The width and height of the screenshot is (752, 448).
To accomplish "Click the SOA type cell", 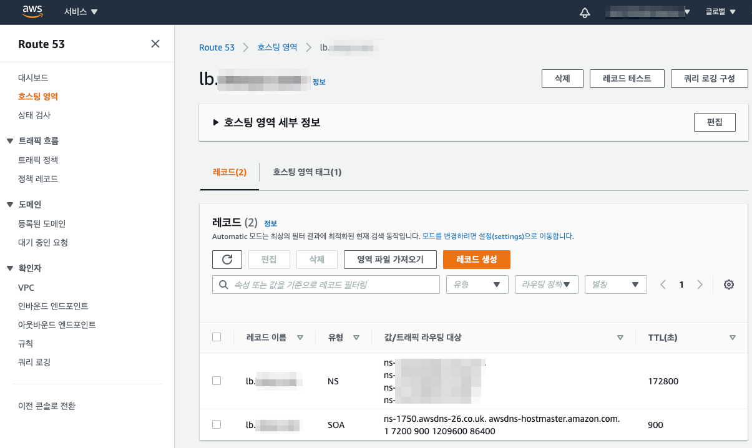I will coord(336,425).
